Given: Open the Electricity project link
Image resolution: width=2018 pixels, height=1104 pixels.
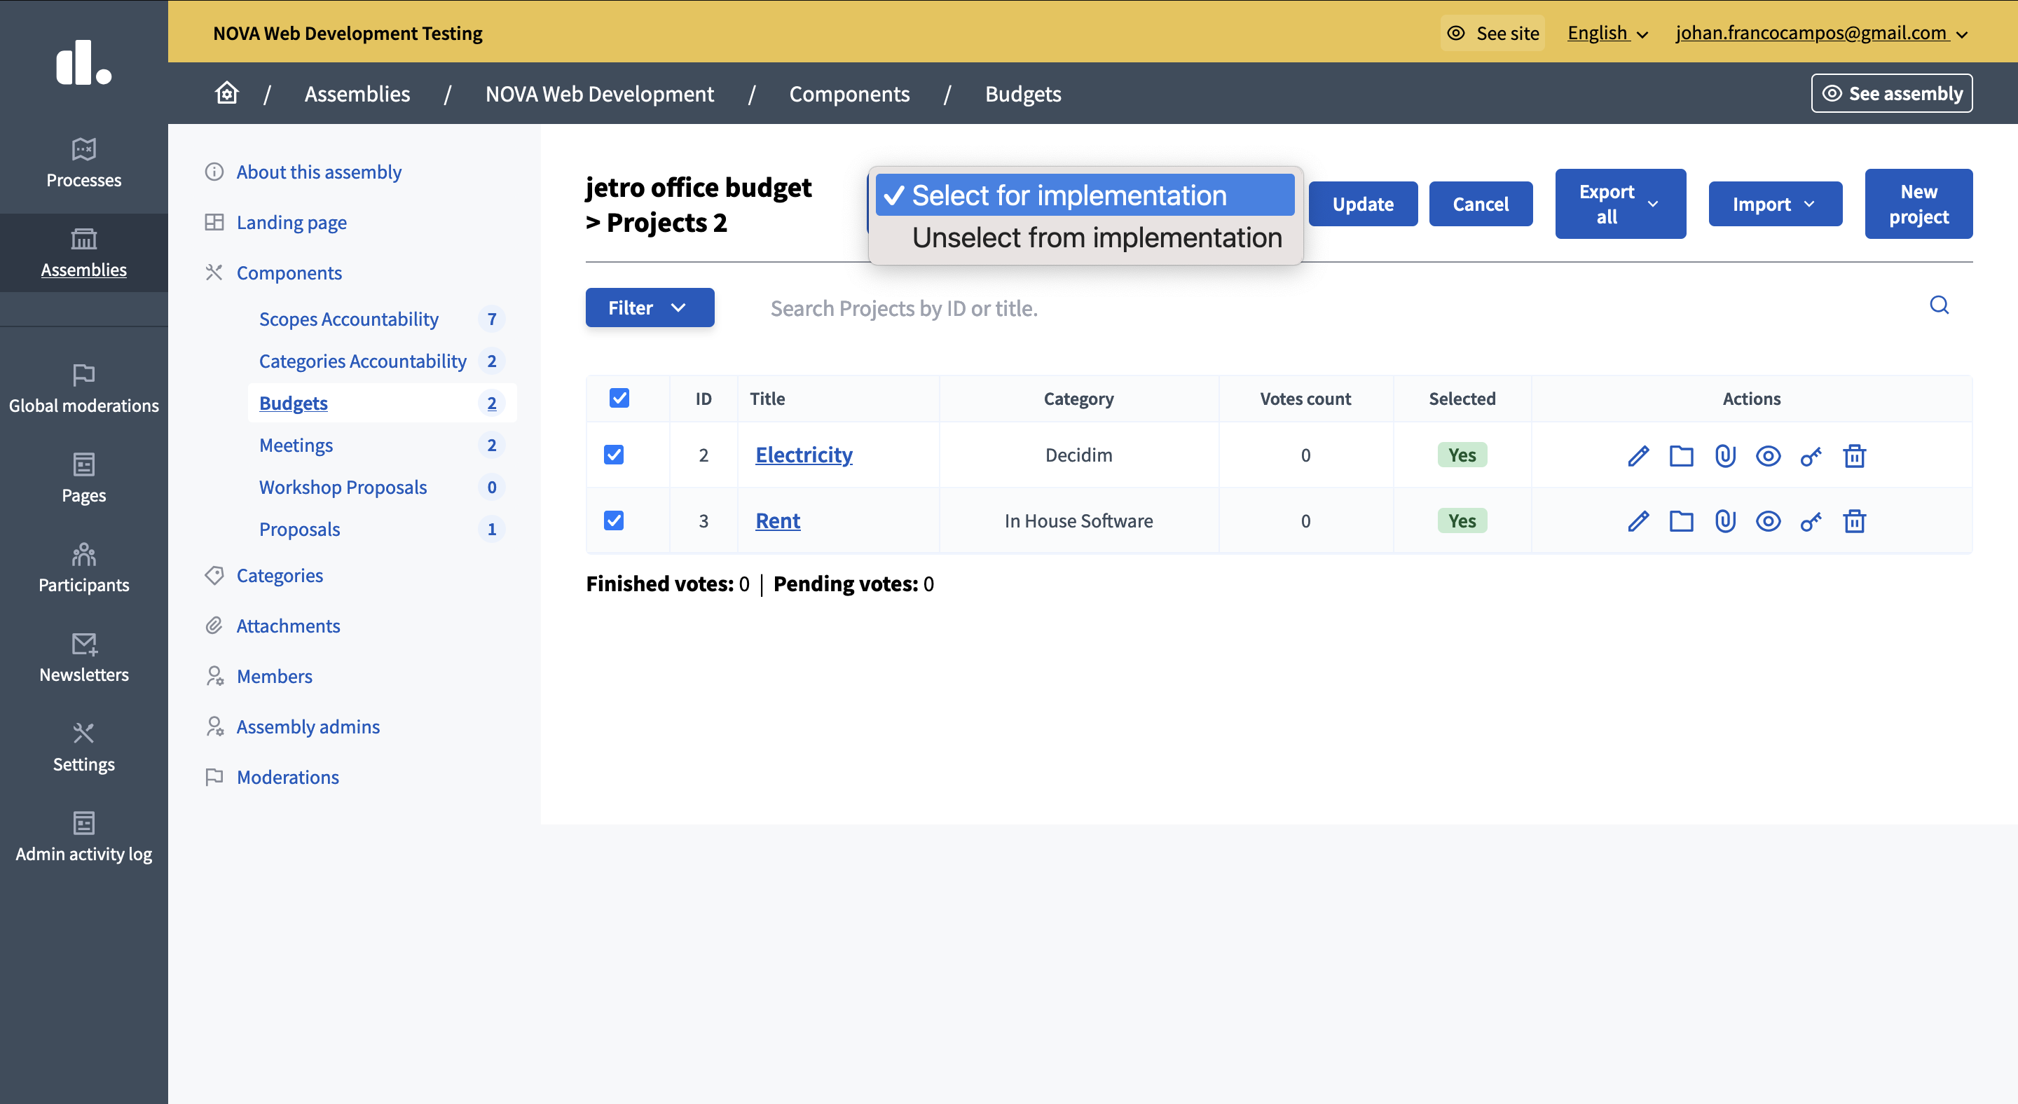Looking at the screenshot, I should [x=804, y=455].
